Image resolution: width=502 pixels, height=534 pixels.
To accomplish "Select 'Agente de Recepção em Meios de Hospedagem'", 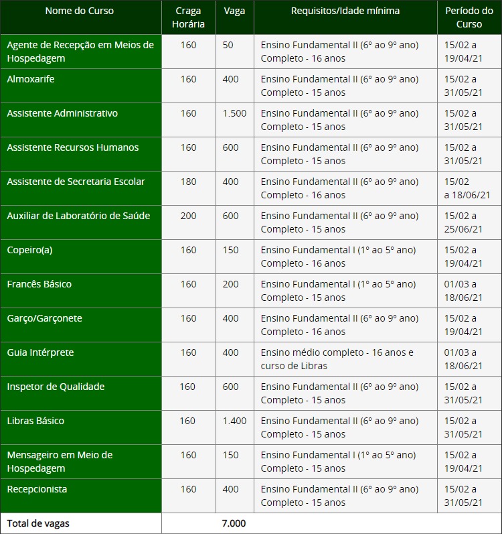I will coord(80,52).
